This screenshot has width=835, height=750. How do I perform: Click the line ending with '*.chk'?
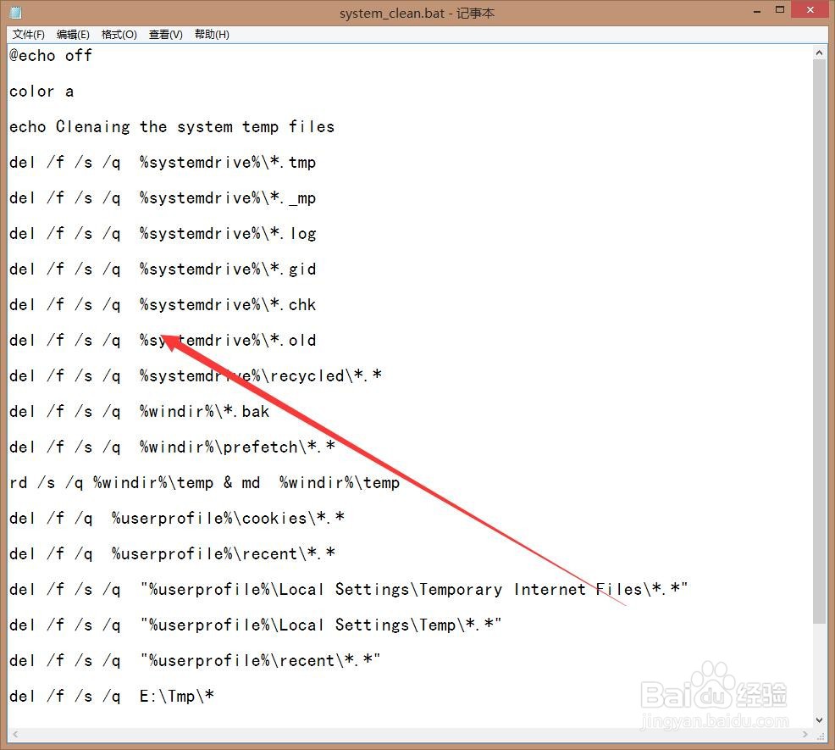pos(163,305)
